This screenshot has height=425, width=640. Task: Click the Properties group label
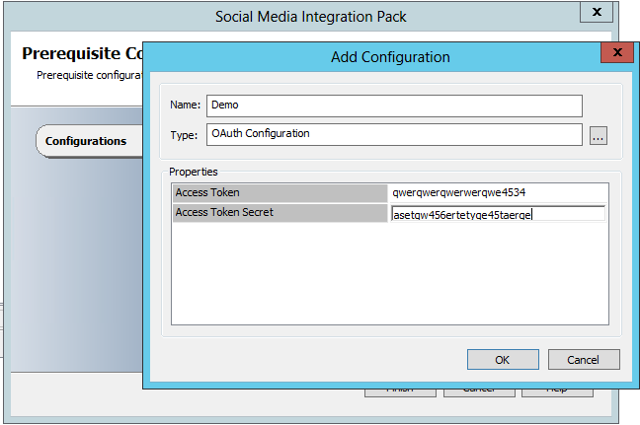[x=194, y=172]
